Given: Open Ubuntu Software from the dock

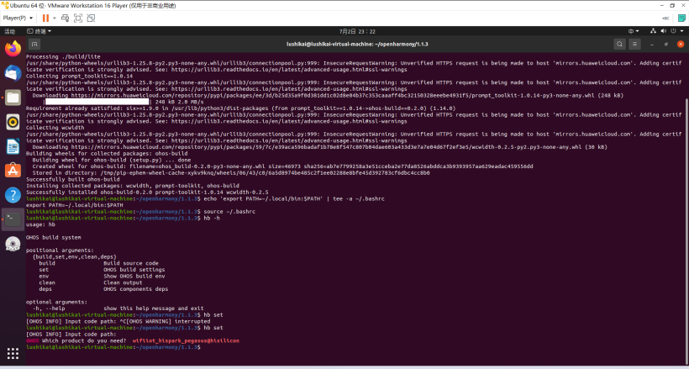Looking at the screenshot, I should pyautogui.click(x=13, y=171).
